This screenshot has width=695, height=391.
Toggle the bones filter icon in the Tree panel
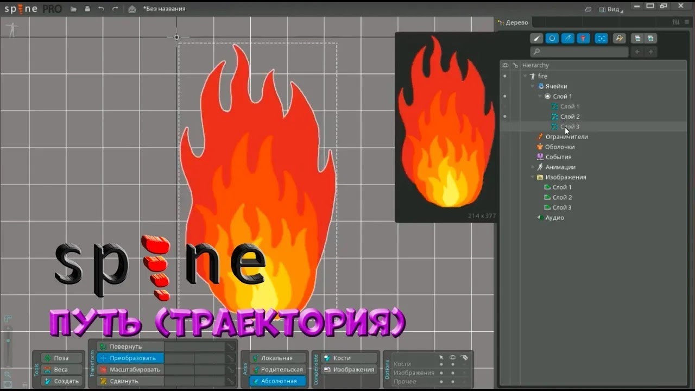click(536, 38)
